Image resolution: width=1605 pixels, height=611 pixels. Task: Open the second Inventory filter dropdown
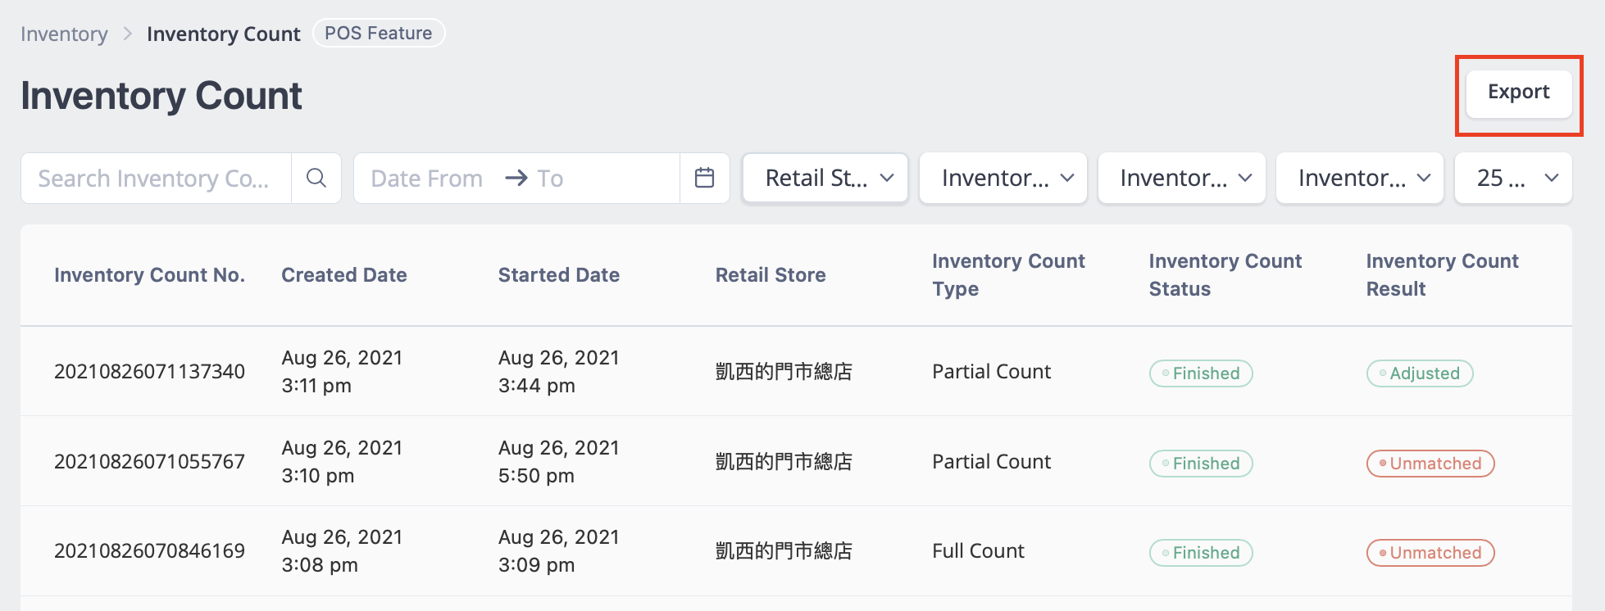[1182, 178]
